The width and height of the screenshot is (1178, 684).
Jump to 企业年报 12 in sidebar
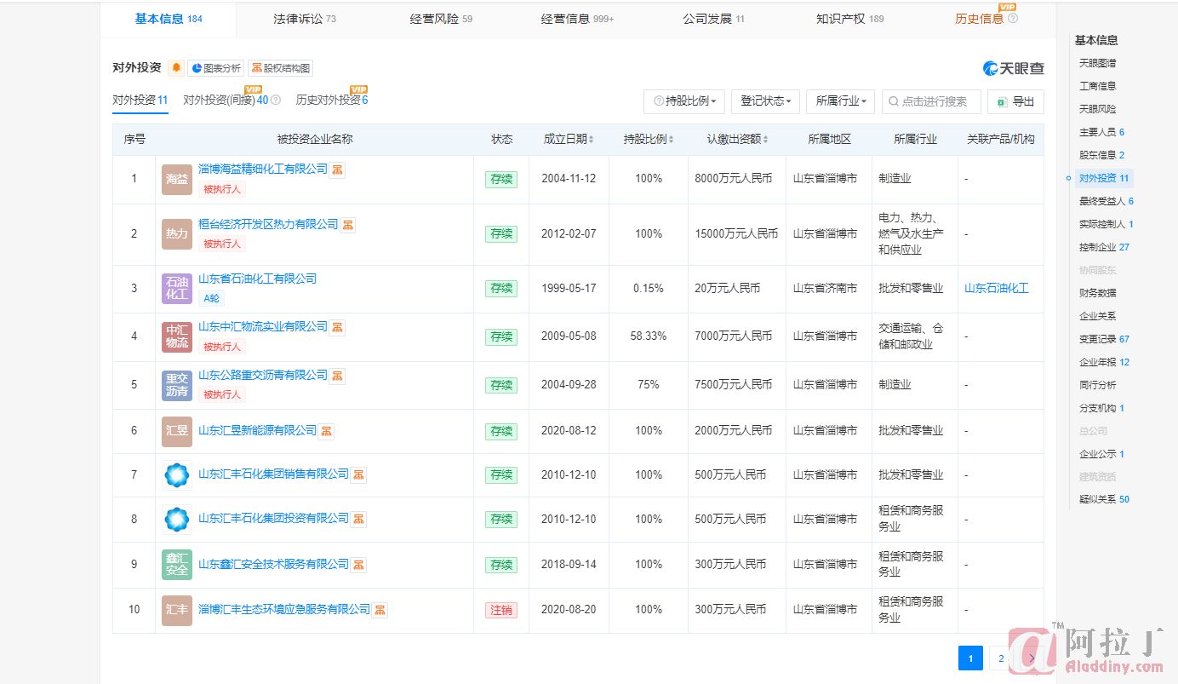(x=1105, y=362)
